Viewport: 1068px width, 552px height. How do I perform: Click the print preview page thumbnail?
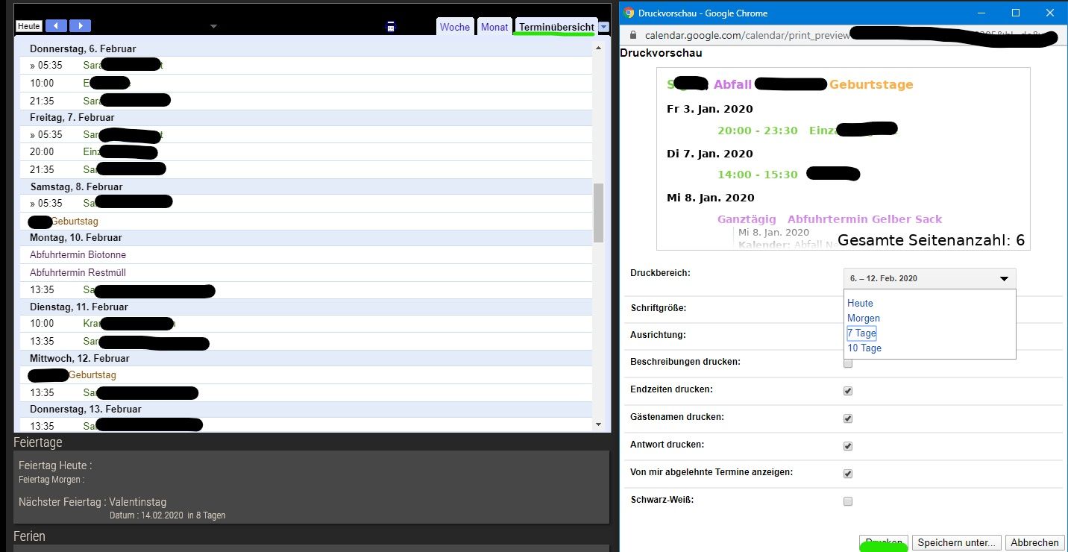point(844,159)
